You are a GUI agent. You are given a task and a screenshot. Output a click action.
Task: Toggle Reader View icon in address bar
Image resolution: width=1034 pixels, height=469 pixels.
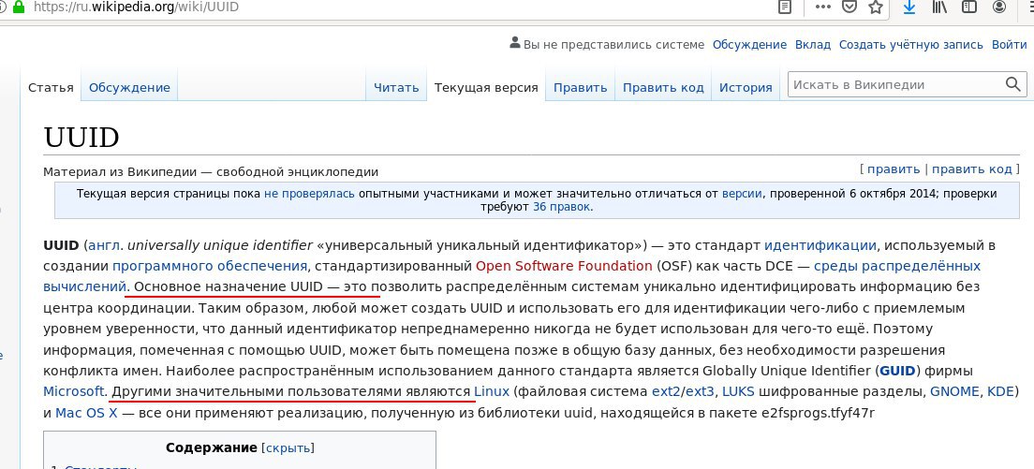(x=785, y=7)
